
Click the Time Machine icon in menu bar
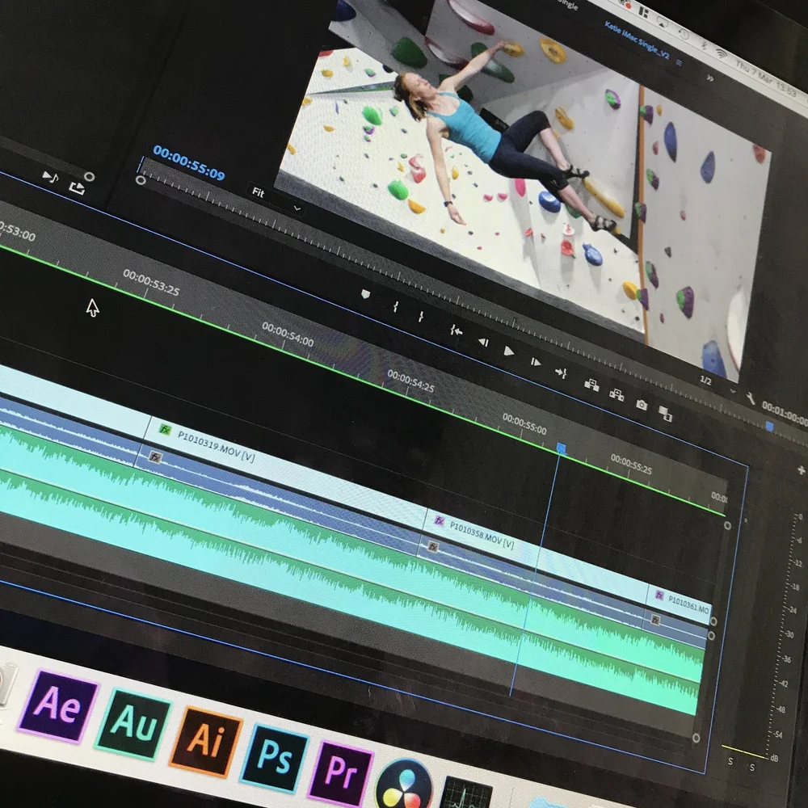click(684, 35)
